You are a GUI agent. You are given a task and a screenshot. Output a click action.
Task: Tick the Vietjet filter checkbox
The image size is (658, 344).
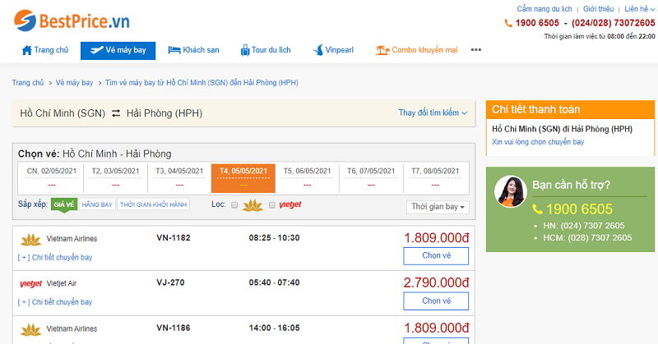(x=272, y=205)
